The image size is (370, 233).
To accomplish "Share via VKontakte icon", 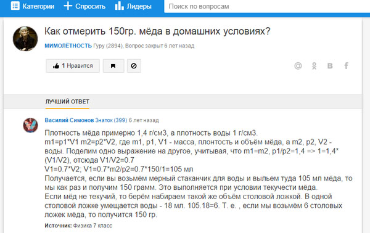I will click(330, 66).
